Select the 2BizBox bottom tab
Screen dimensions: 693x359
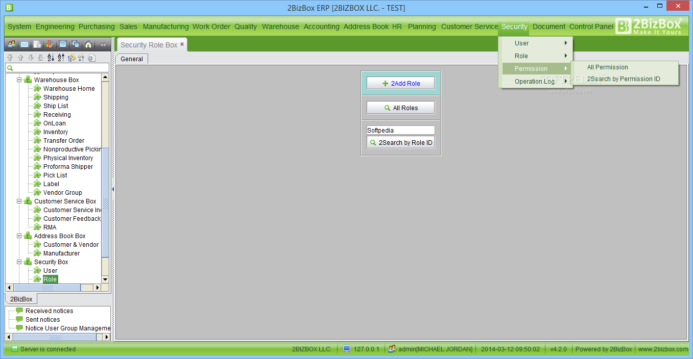tap(21, 299)
